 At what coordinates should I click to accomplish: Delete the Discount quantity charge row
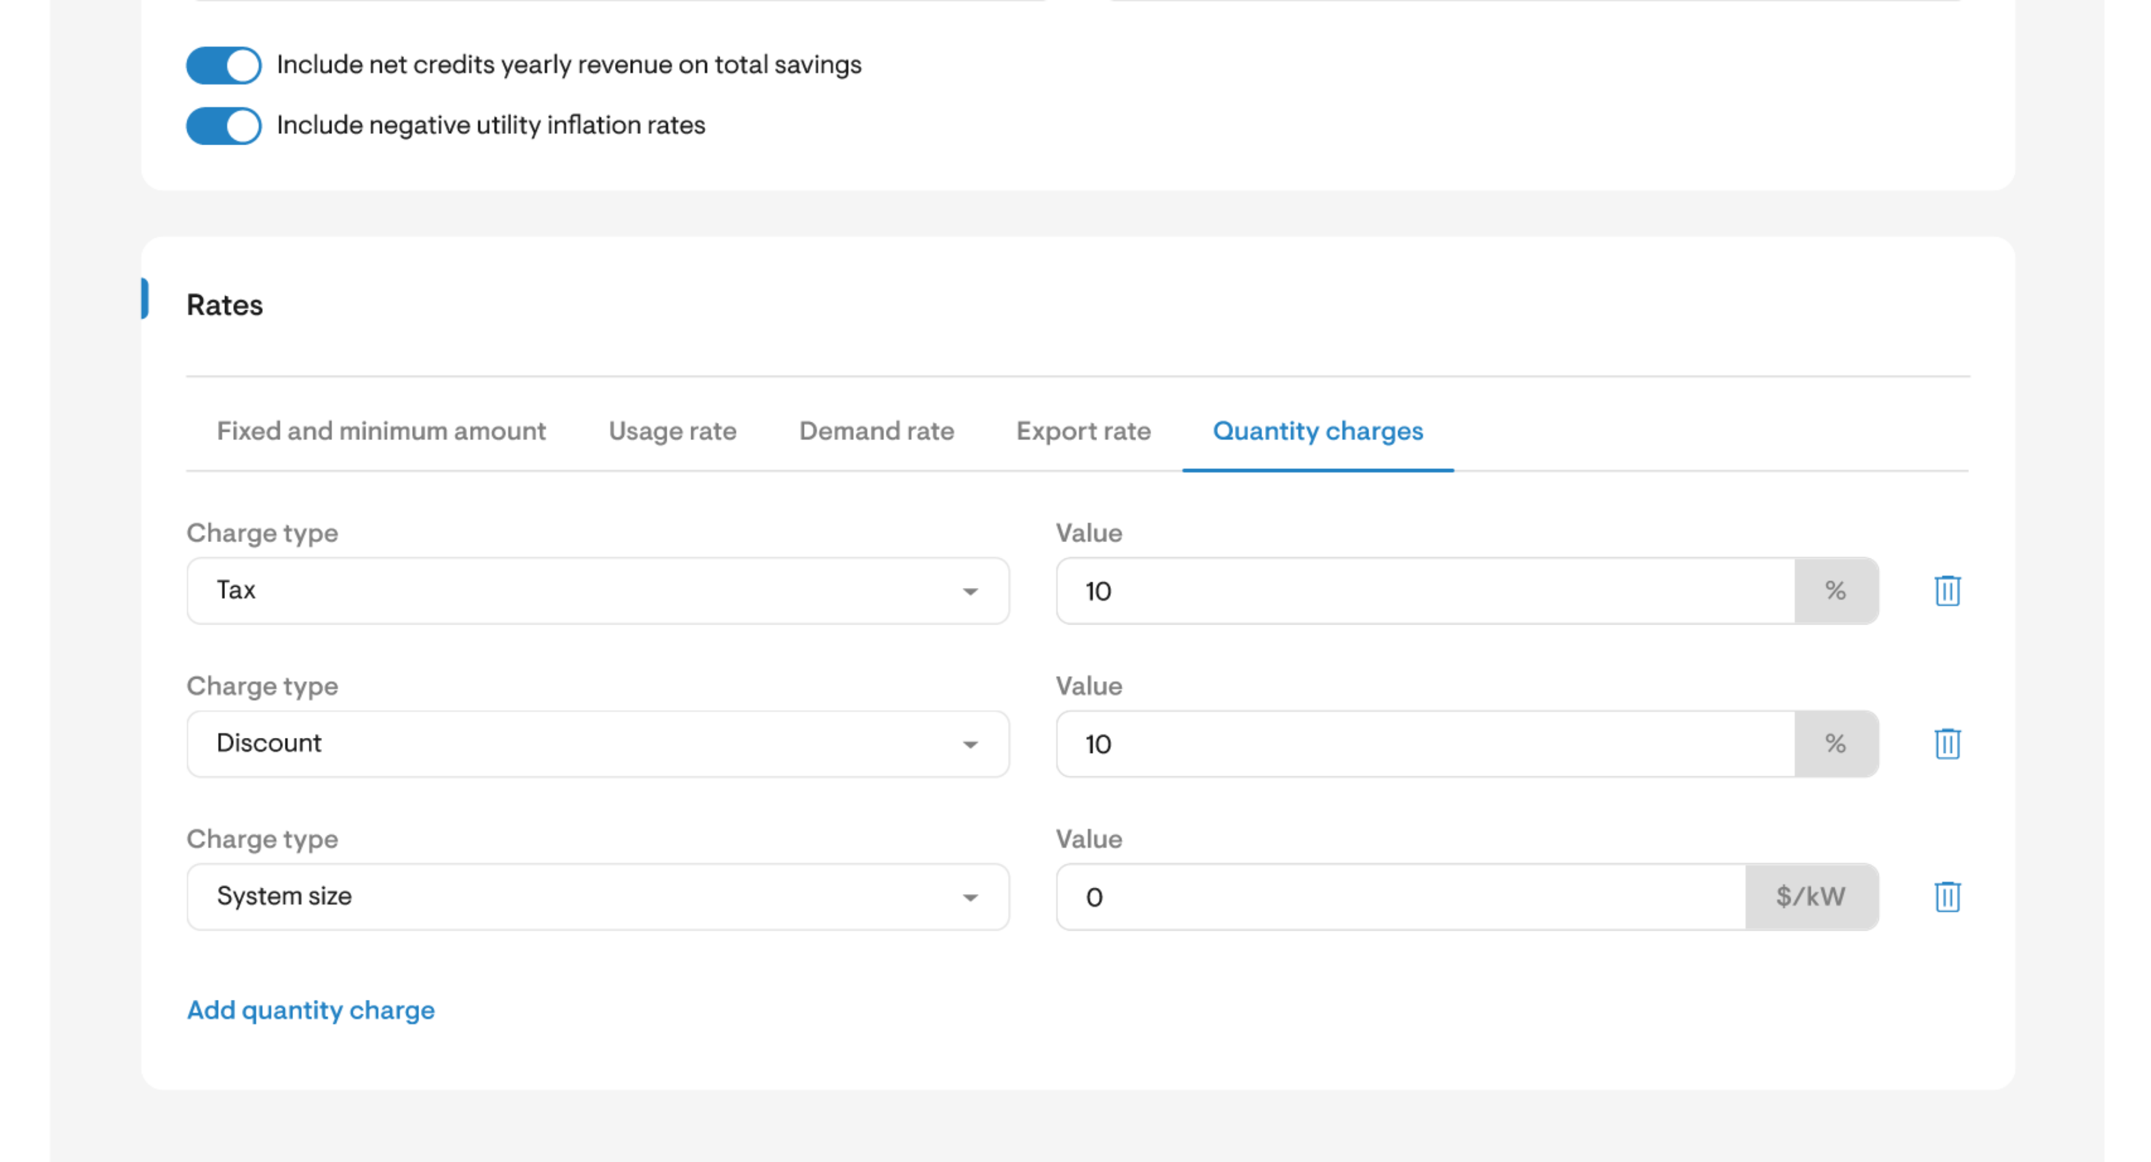pos(1946,744)
